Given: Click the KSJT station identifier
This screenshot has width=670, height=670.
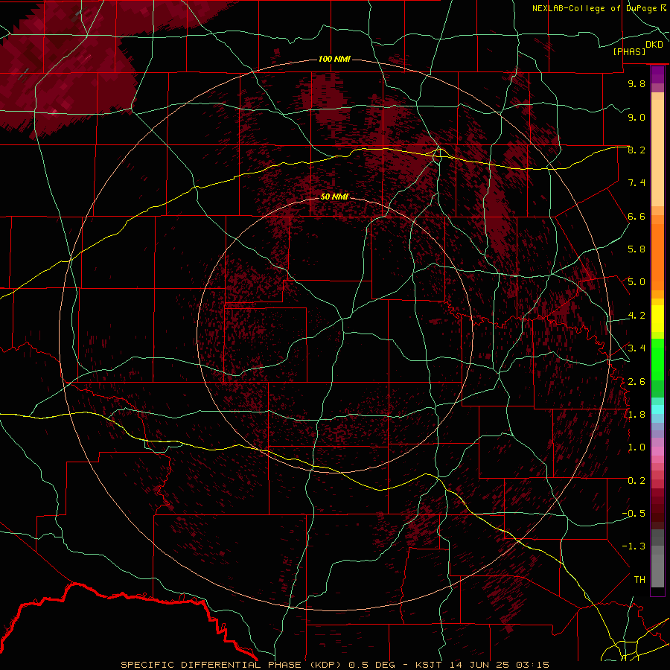Looking at the screenshot, I should pos(428,665).
